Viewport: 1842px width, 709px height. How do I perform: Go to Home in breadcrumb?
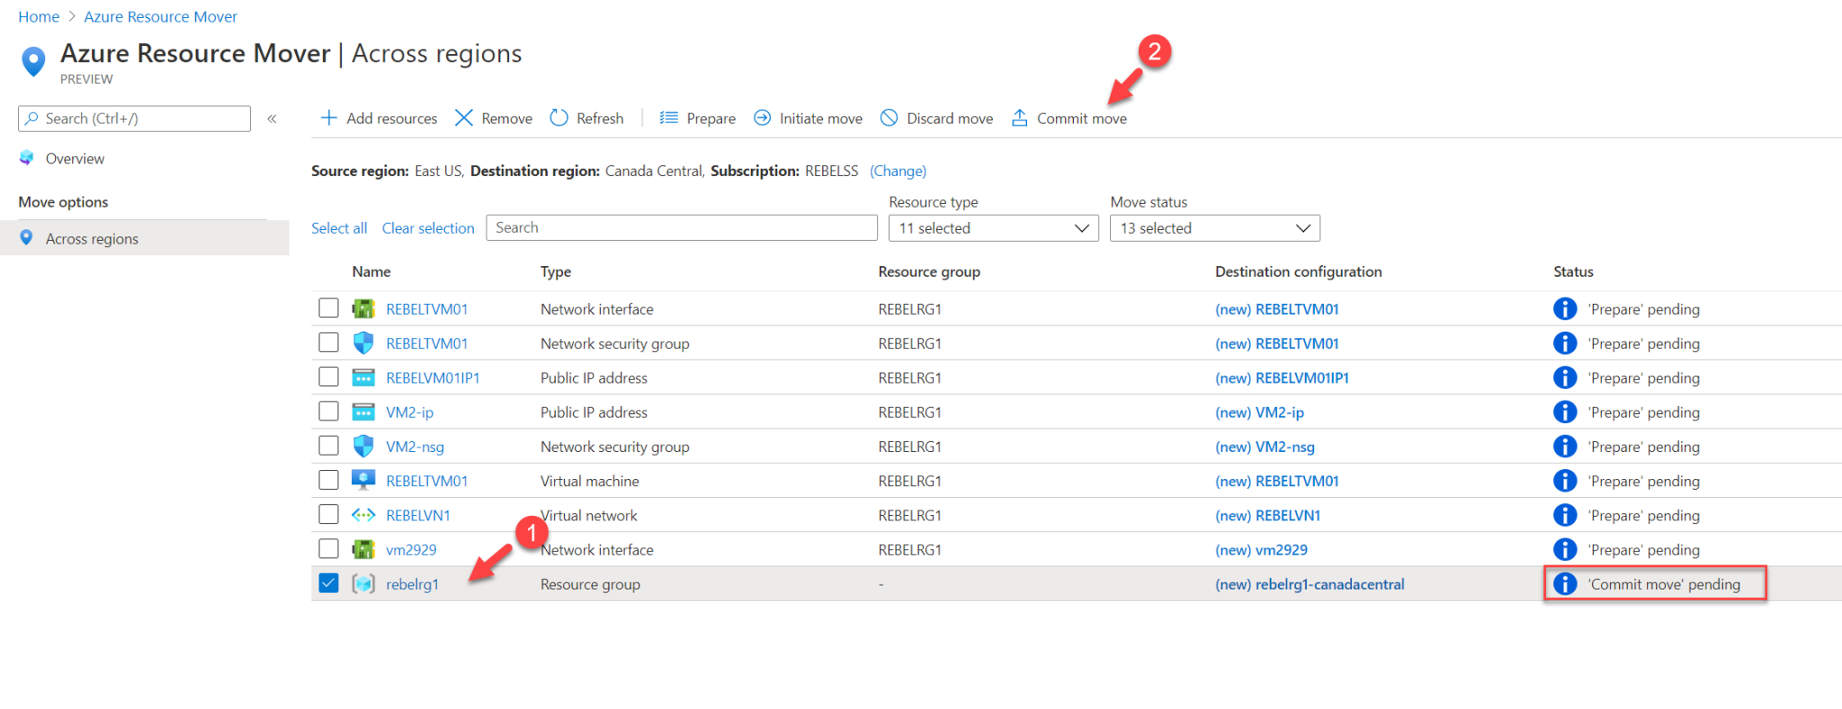coord(39,16)
